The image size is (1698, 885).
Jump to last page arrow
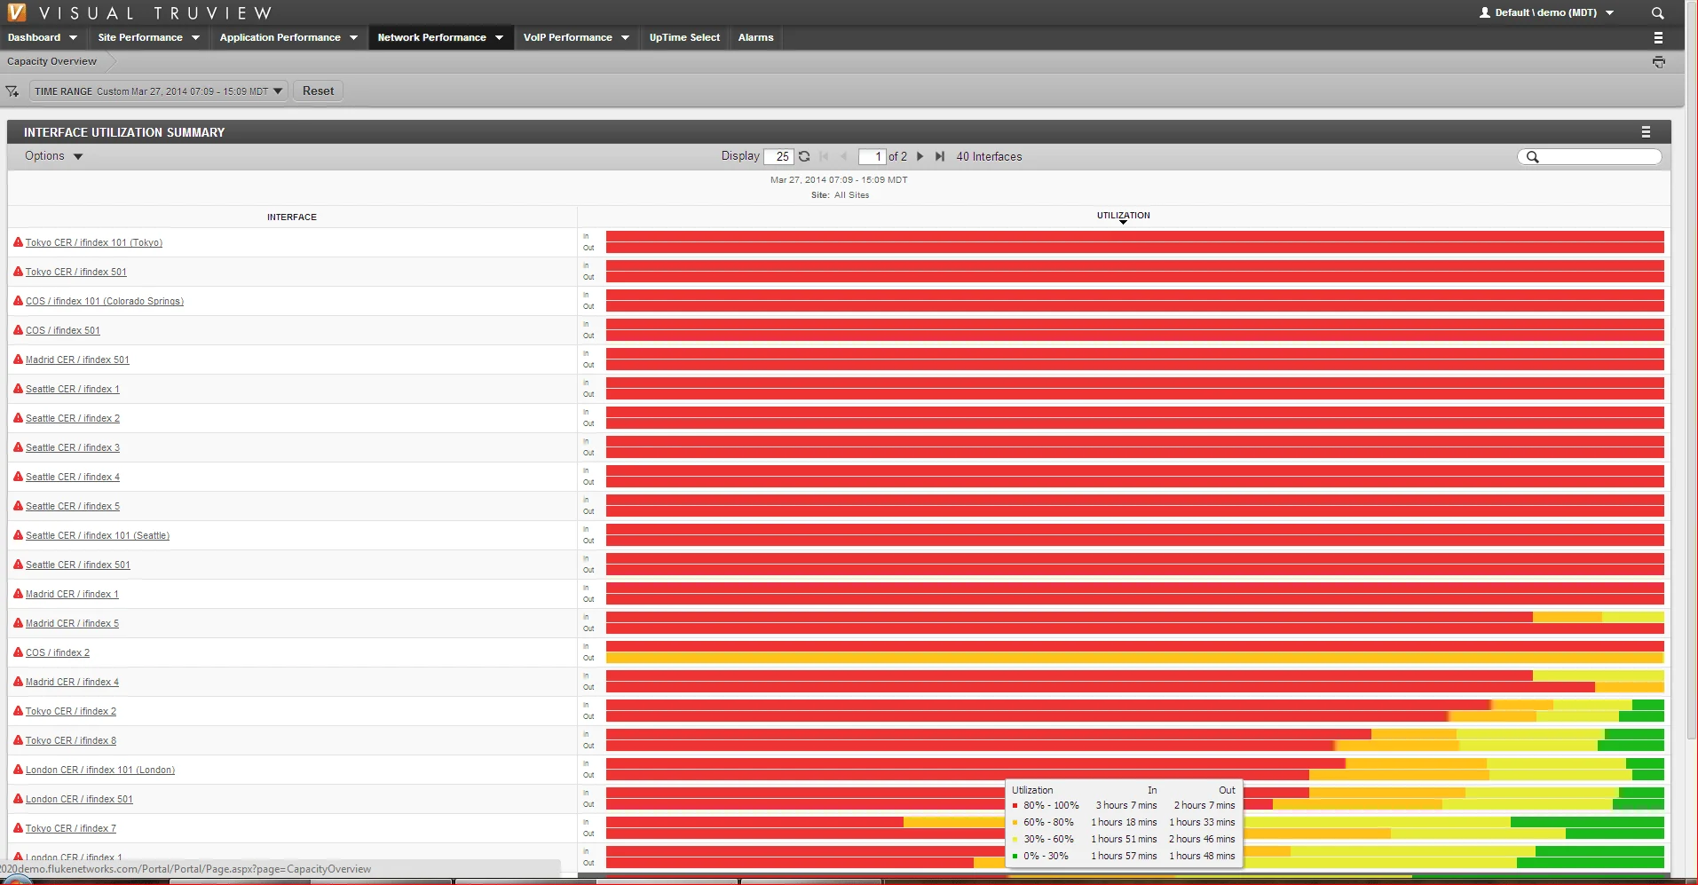point(940,156)
